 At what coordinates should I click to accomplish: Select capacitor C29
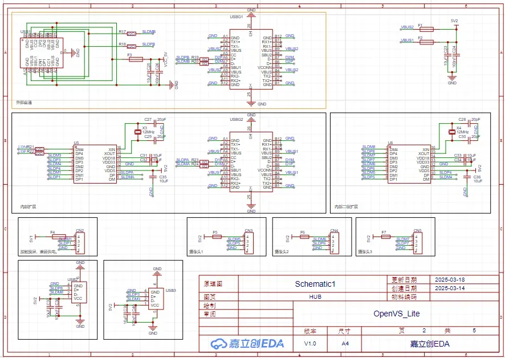(x=155, y=140)
